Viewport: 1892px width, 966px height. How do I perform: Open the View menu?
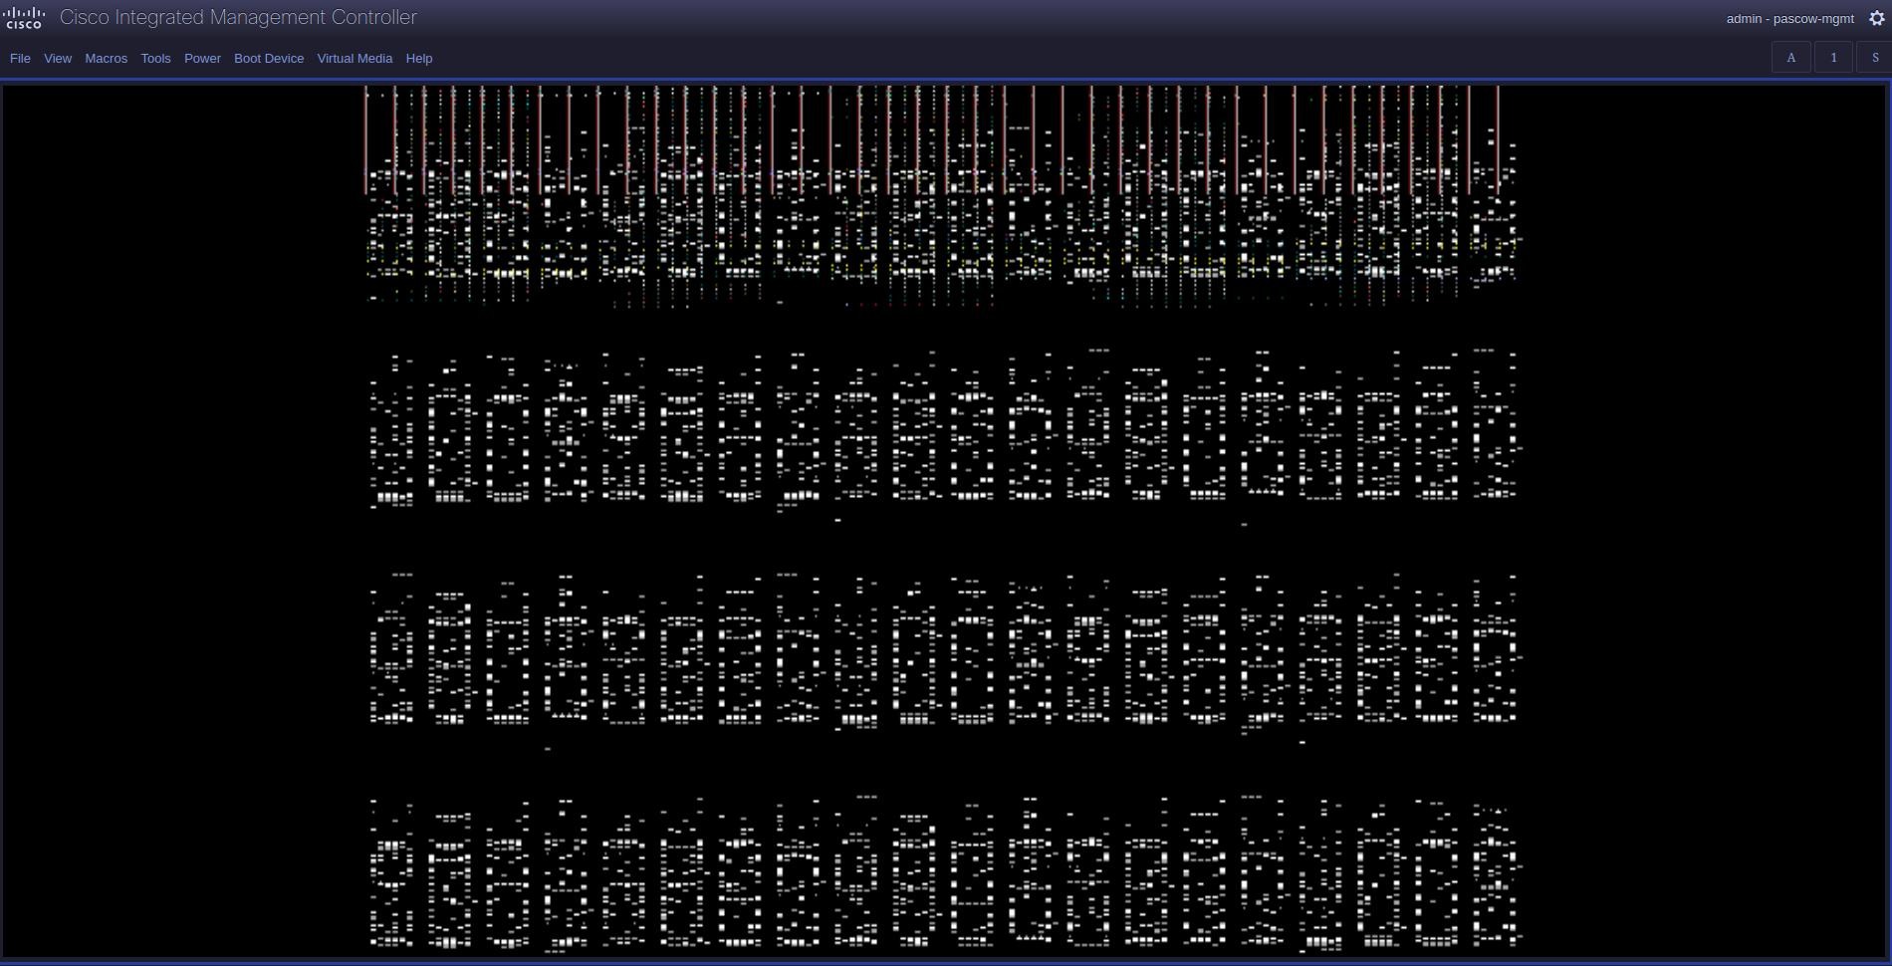[58, 58]
